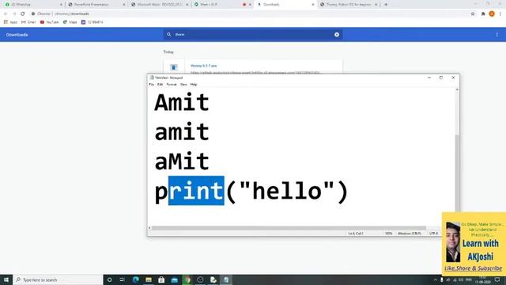
Task: Open the Format menu in Notepad
Action: [x=172, y=85]
